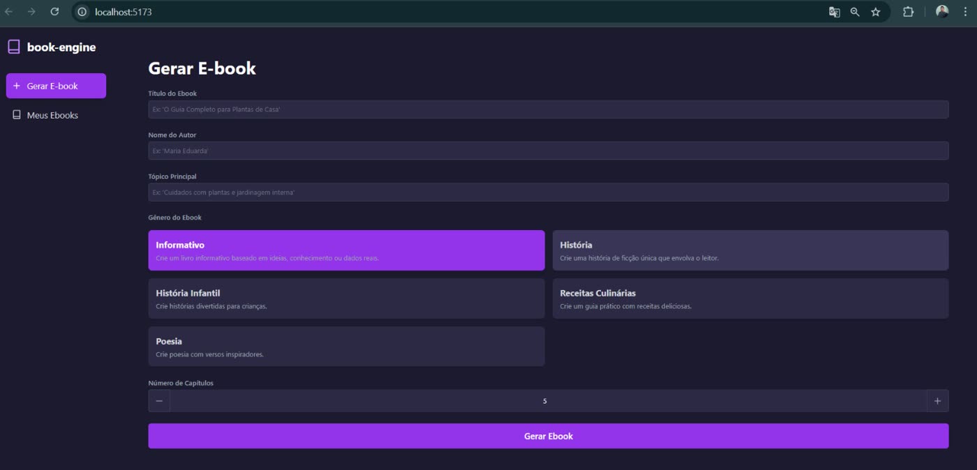Viewport: 977px width, 470px height.
Task: Choose the História Infantil genre
Action: (346, 298)
